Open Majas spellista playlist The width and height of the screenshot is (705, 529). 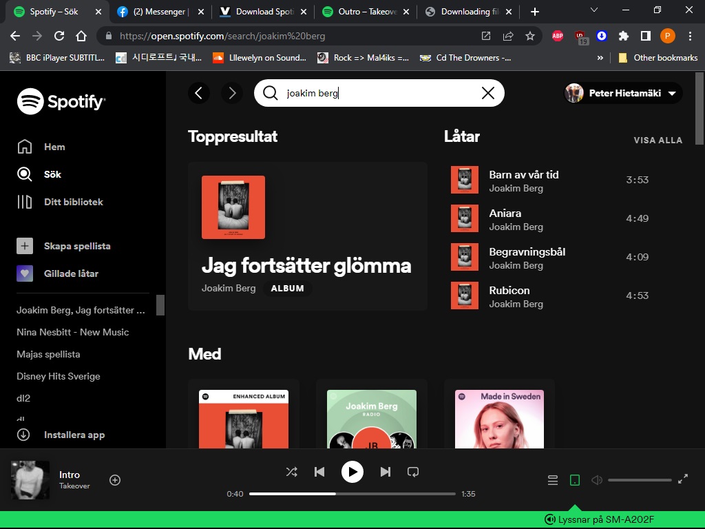tap(49, 354)
